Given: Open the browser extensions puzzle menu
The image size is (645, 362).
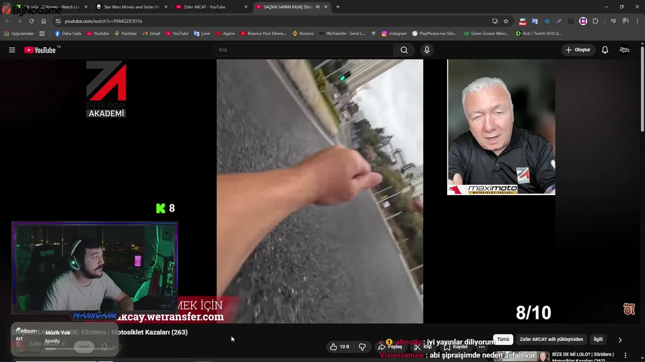Looking at the screenshot, I should point(596,21).
